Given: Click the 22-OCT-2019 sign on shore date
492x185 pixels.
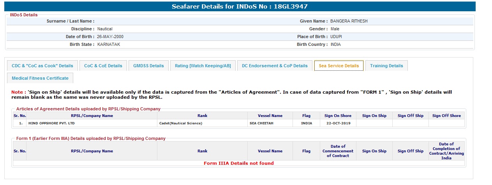Looking at the screenshot, I should (338, 123).
